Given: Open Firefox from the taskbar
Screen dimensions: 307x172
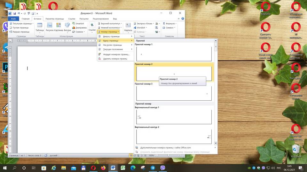Looking at the screenshot, I should 103,168.
